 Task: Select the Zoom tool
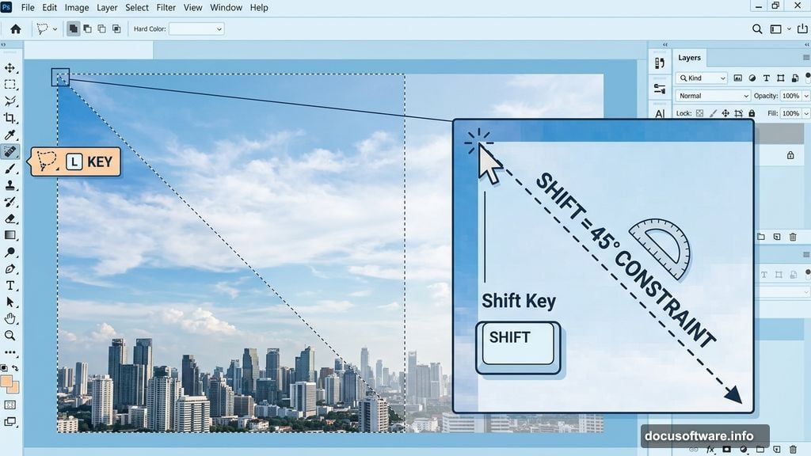10,335
